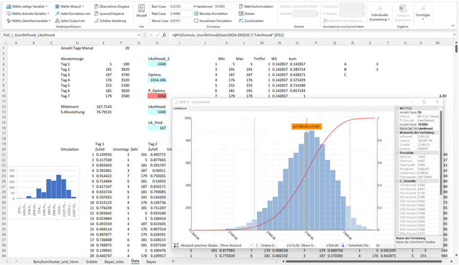Click the Schätze Verteilung icon
459x265 pixels.
96,21
